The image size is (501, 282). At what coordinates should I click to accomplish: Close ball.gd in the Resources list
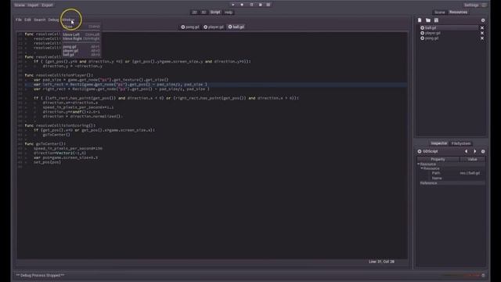482,28
